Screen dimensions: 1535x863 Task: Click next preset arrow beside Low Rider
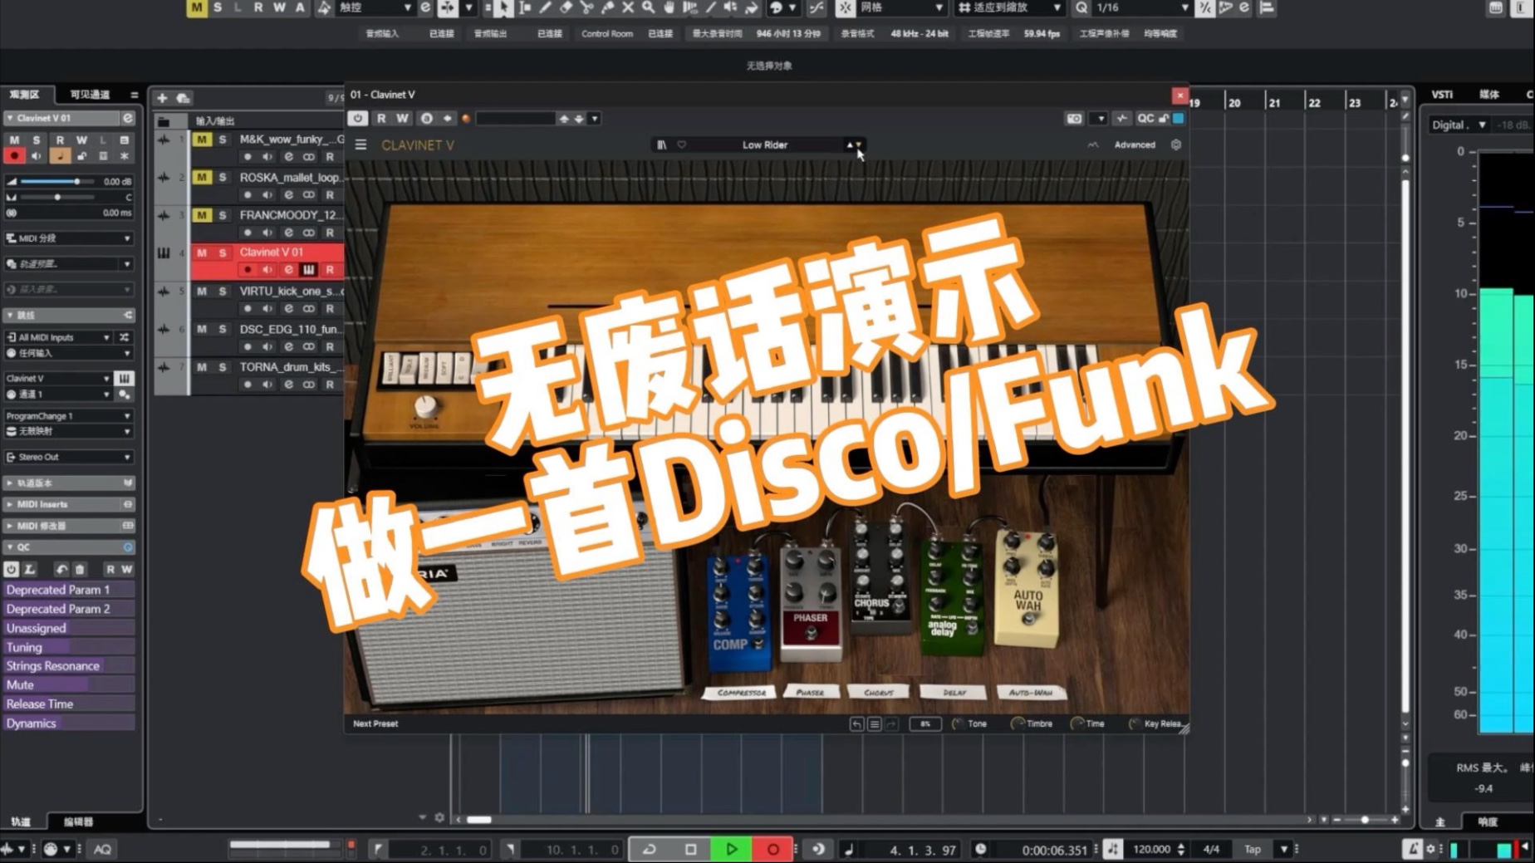coord(859,145)
